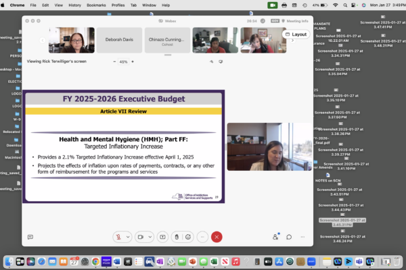Open the Music app in the Dock
Image resolution: width=406 pixels, height=270 pixels.
point(235,262)
